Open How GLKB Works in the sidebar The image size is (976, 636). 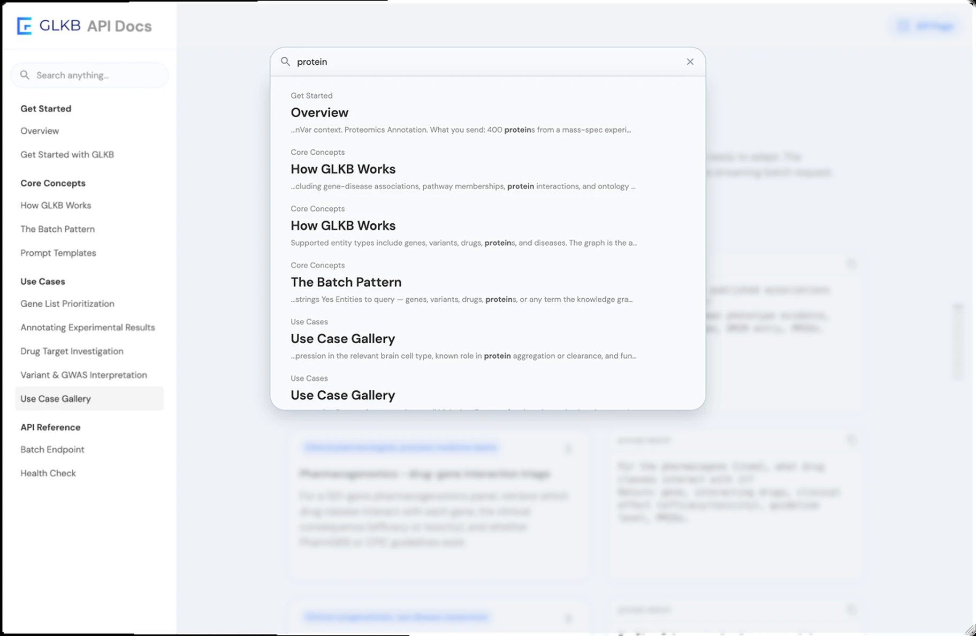(x=56, y=205)
